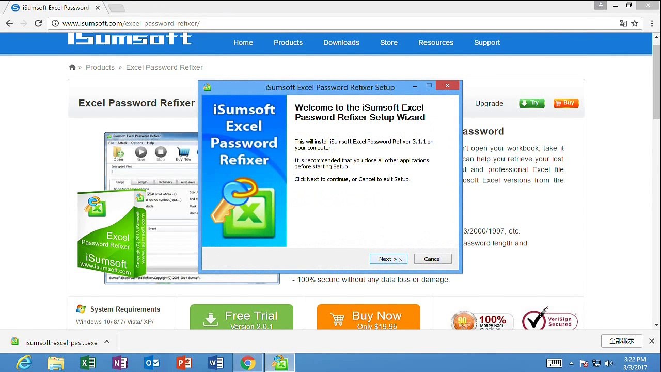Reload the iSumsoft page in Chrome

[38, 23]
